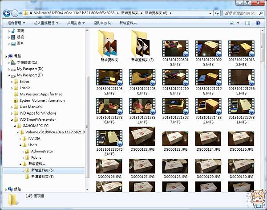Screen dimensions: 267x210
Task: Open the view options dropdown arrow
Action: pyautogui.click(x=238, y=23)
